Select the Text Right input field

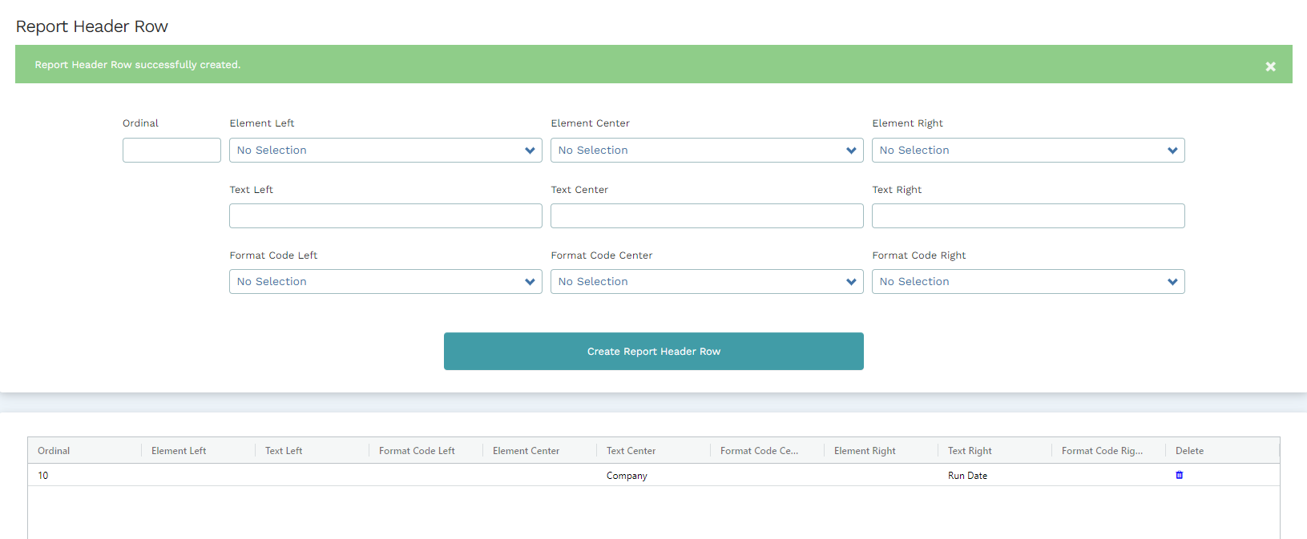click(1027, 216)
